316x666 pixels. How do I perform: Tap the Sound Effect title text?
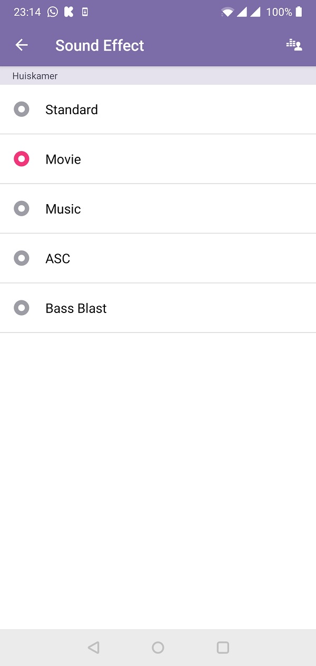click(x=100, y=45)
